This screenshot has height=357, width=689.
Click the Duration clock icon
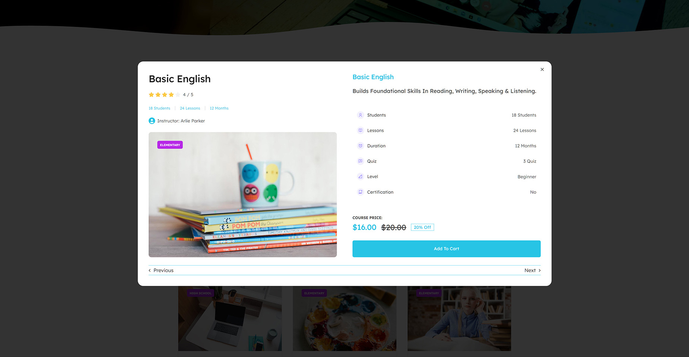tap(360, 146)
